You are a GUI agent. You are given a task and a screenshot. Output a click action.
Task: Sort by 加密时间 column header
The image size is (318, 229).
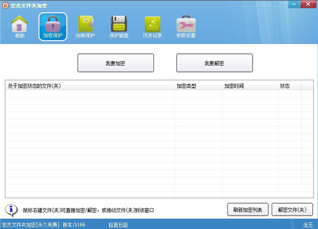250,86
